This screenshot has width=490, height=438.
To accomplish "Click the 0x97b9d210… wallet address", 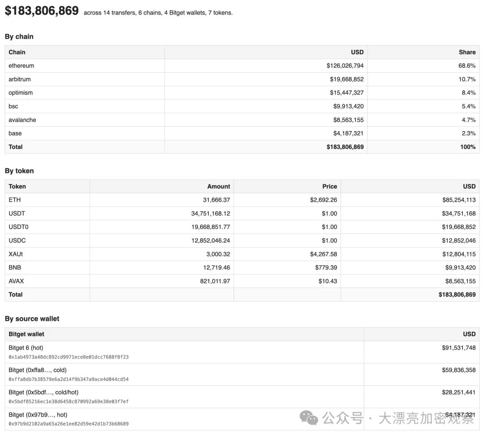I will pyautogui.click(x=69, y=424).
